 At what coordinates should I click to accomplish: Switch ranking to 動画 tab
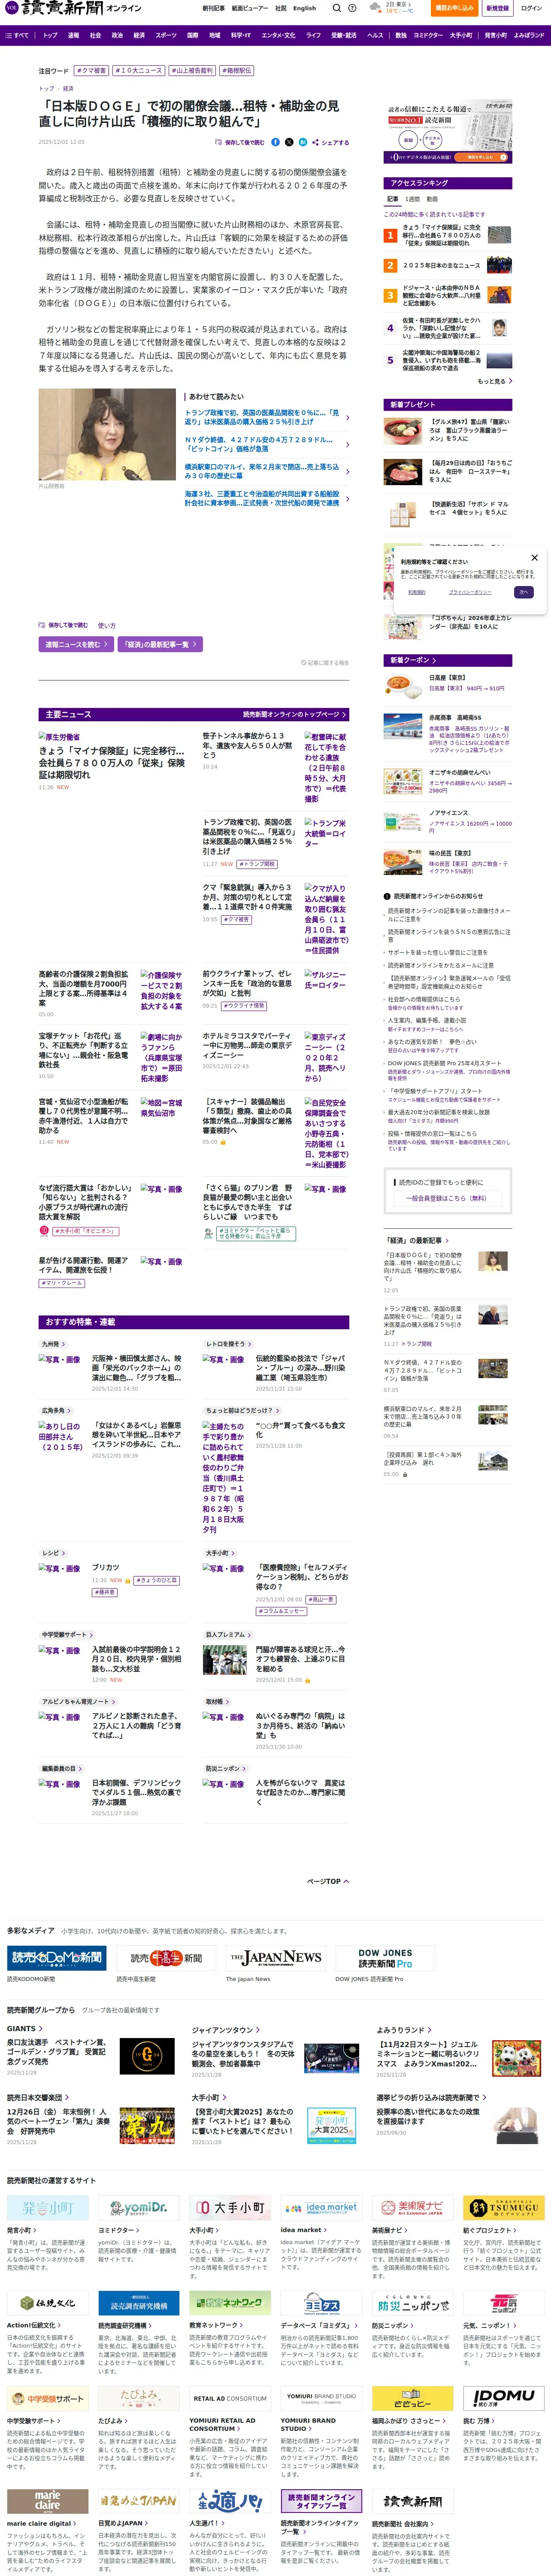tap(432, 199)
